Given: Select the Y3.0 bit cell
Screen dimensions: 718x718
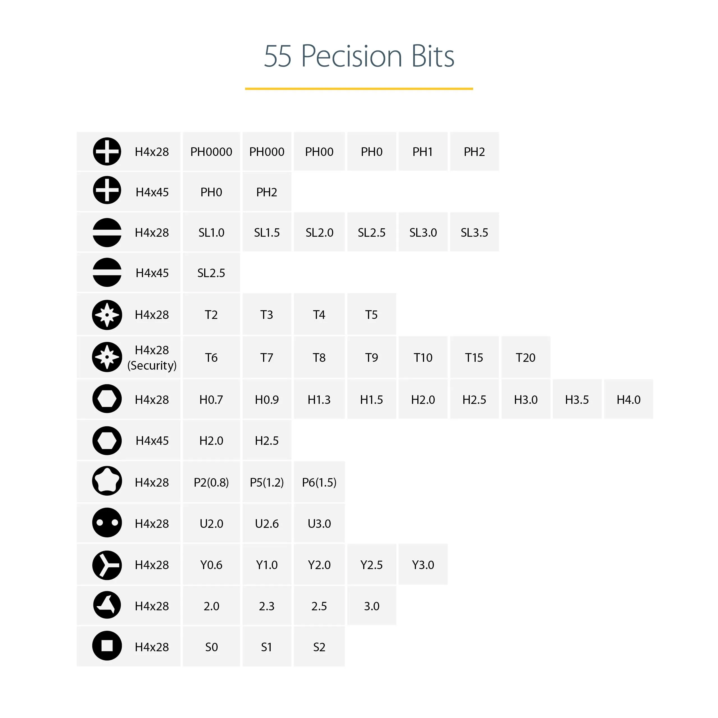Looking at the screenshot, I should (423, 565).
